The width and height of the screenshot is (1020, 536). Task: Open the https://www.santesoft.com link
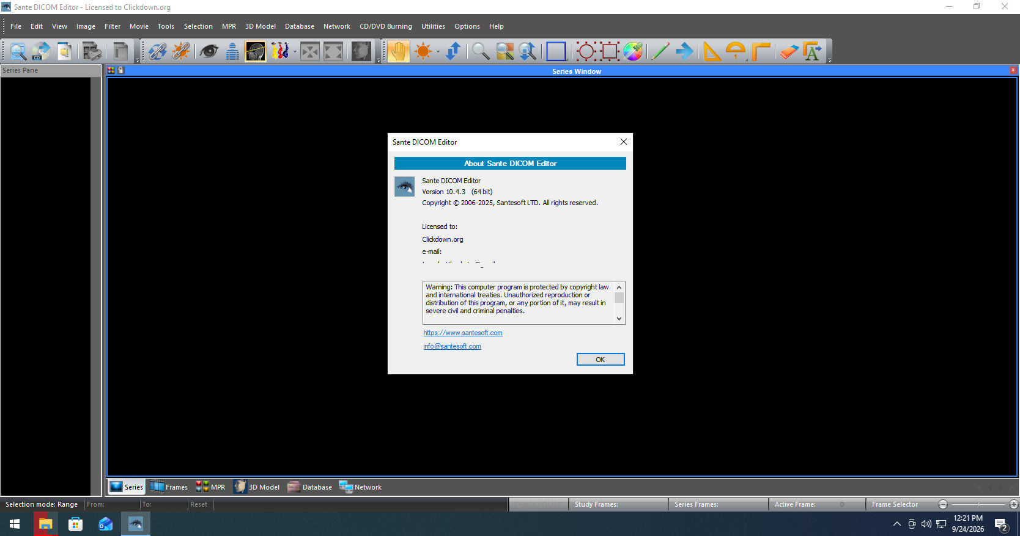click(463, 333)
